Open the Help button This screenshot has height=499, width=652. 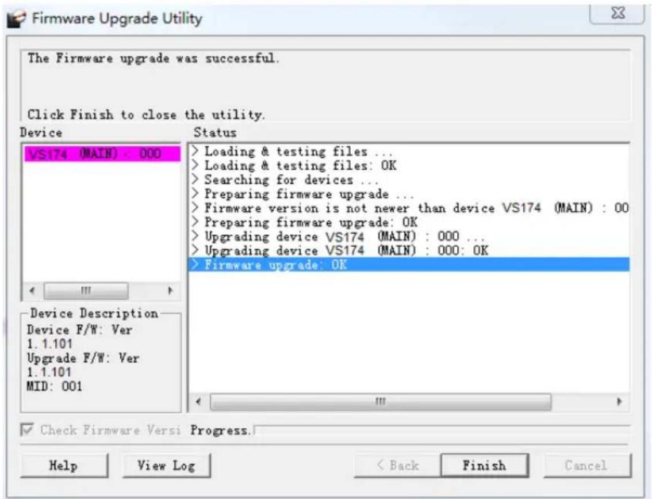64,465
